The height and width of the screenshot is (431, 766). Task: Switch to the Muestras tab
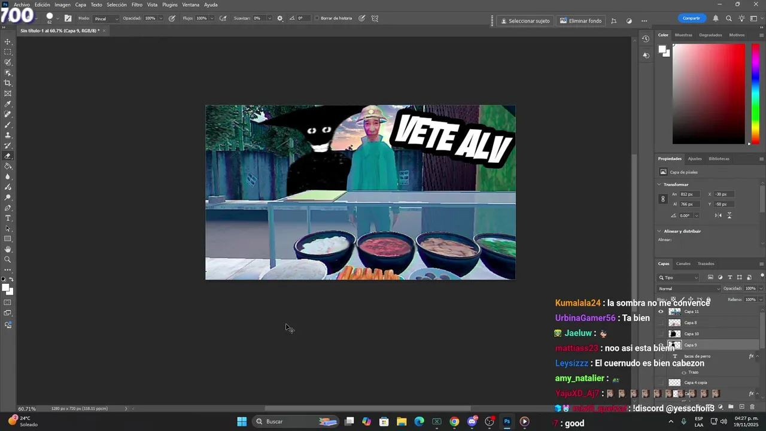683,35
